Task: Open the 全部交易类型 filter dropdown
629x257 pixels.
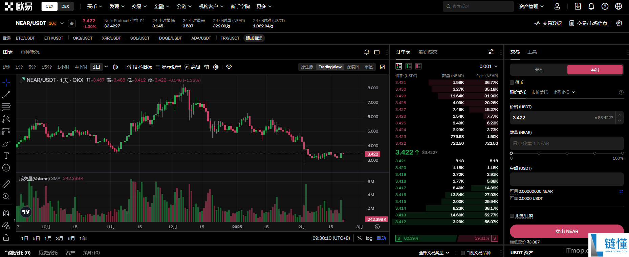Action: point(434,253)
